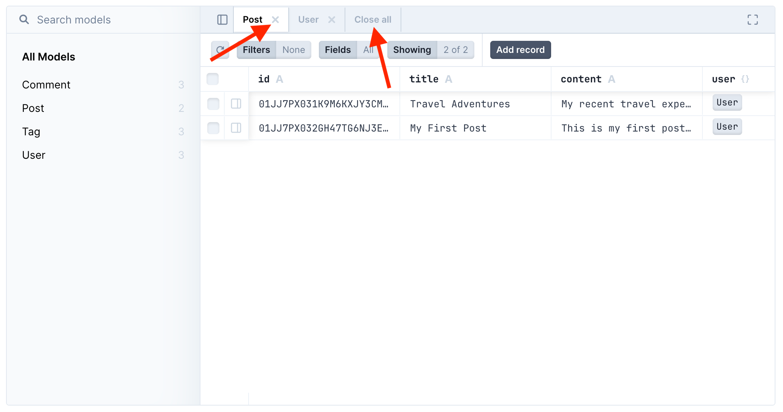Close the User tab
The width and height of the screenshot is (783, 412).
click(x=332, y=20)
